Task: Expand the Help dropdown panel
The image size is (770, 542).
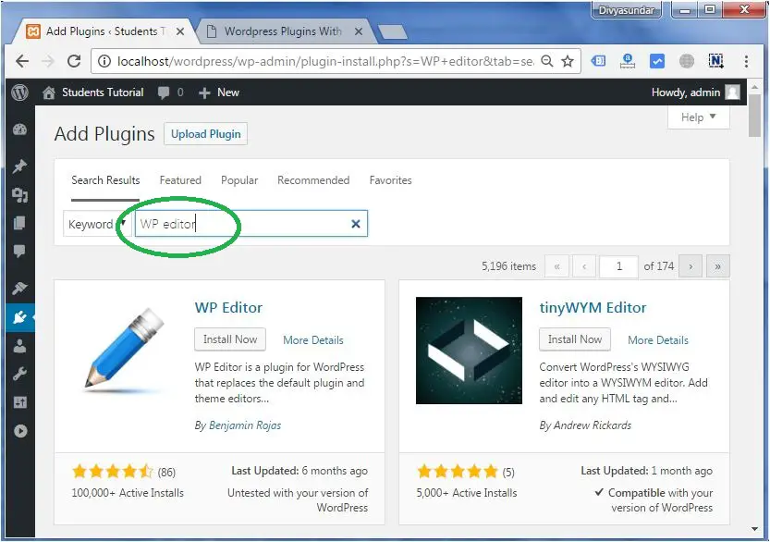Action: coord(698,117)
